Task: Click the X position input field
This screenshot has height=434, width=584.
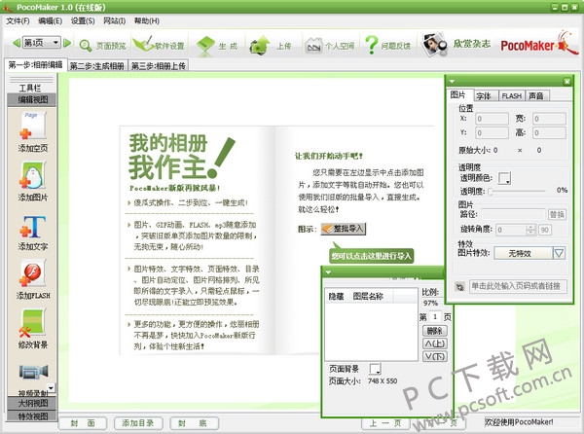Action: coord(492,119)
